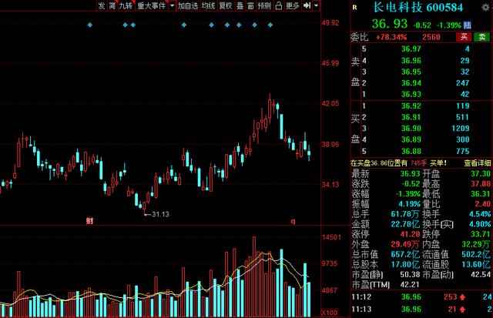Click the 市盈(TTM) 42.21 value

[x=410, y=284]
